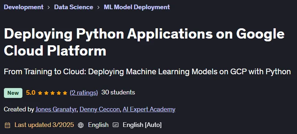This screenshot has width=297, height=134.
Task: Click the calendar last-updated icon
Action: pos(7,125)
